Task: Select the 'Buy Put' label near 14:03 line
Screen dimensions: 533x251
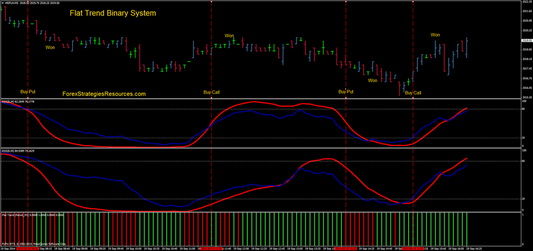Action: (x=346, y=92)
